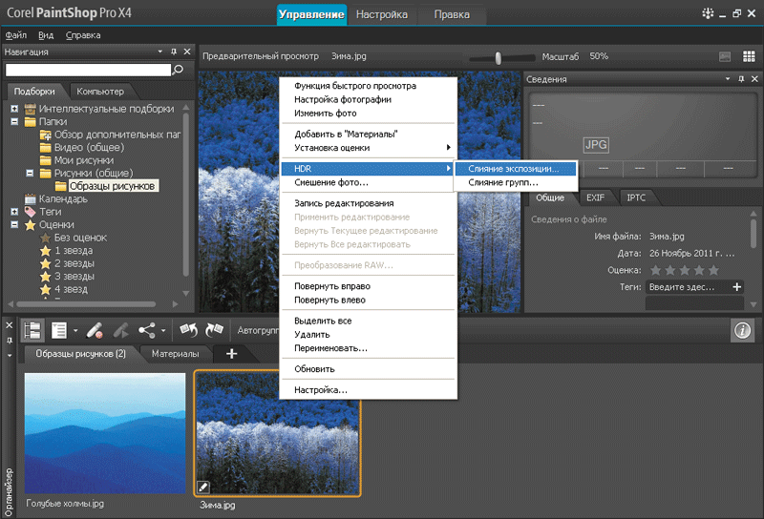Click the Share icon in organizer toolbar
764x519 pixels.
(148, 330)
